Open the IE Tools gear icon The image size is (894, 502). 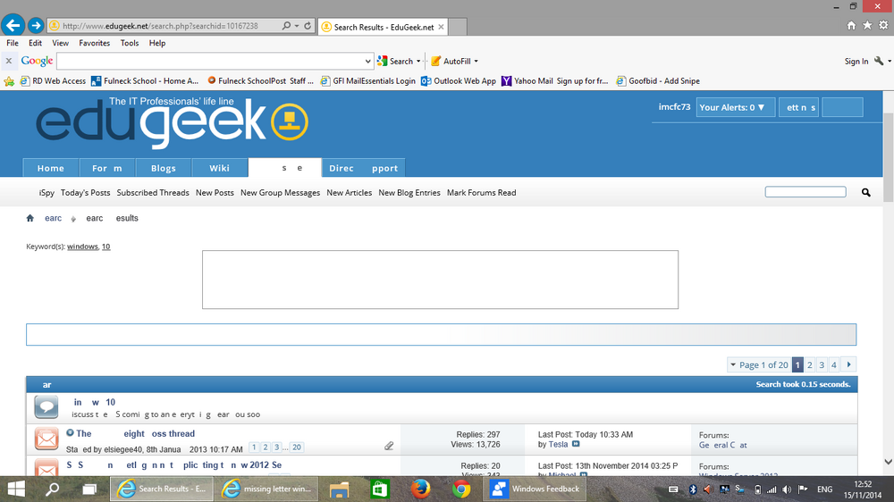(883, 25)
